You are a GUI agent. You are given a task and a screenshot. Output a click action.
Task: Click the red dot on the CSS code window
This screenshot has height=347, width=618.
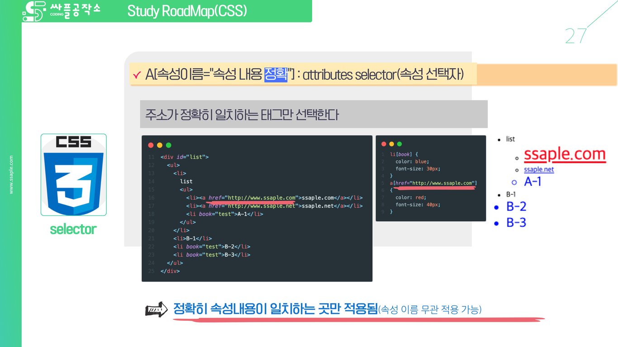pos(384,144)
